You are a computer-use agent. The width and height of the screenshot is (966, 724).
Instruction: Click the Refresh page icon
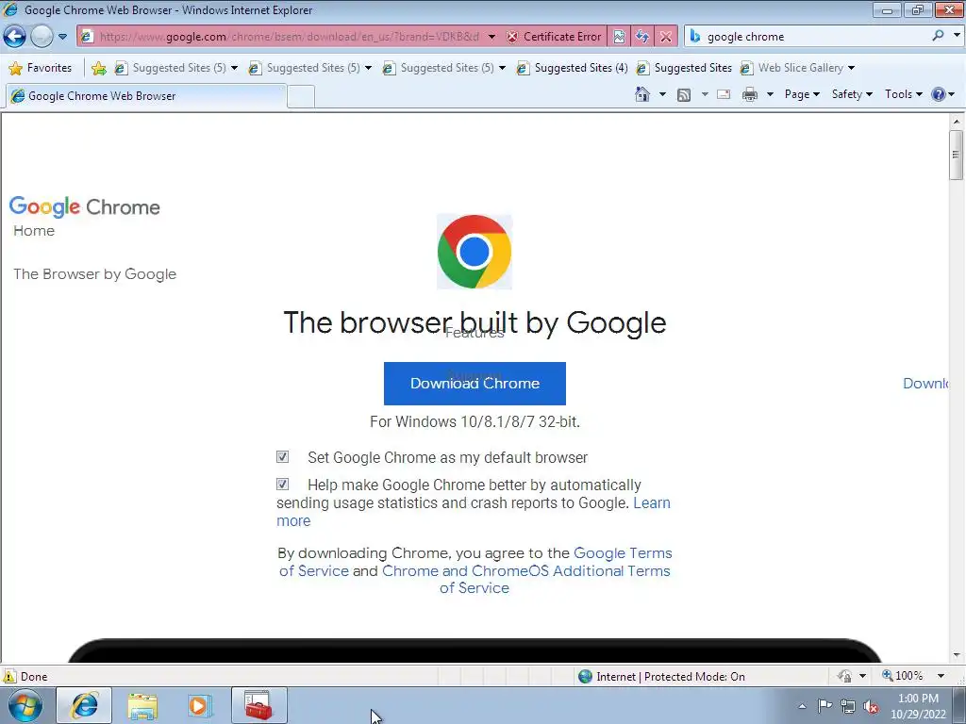click(x=642, y=37)
